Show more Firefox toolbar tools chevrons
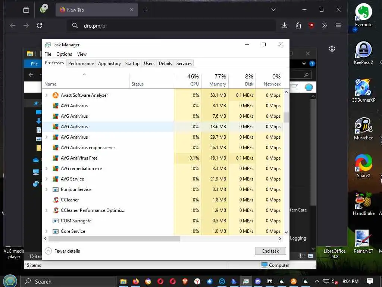This screenshot has height=287, width=382. pyautogui.click(x=325, y=25)
